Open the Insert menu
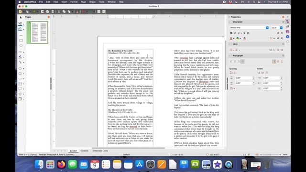The height and width of the screenshot is (172, 306). tap(64, 2)
